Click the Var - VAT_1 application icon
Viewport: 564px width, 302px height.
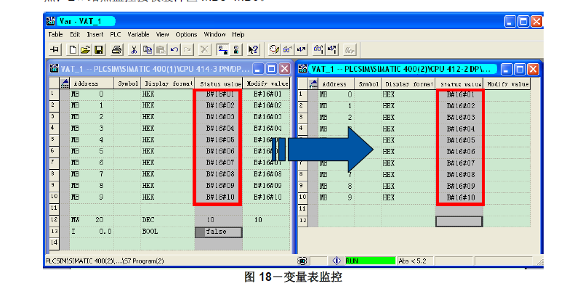point(51,21)
